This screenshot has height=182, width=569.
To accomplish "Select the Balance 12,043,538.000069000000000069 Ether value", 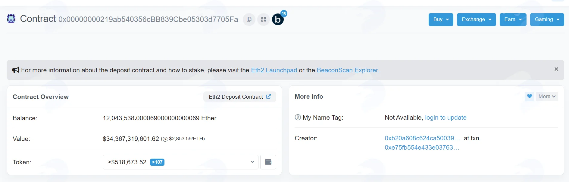I will click(x=159, y=118).
